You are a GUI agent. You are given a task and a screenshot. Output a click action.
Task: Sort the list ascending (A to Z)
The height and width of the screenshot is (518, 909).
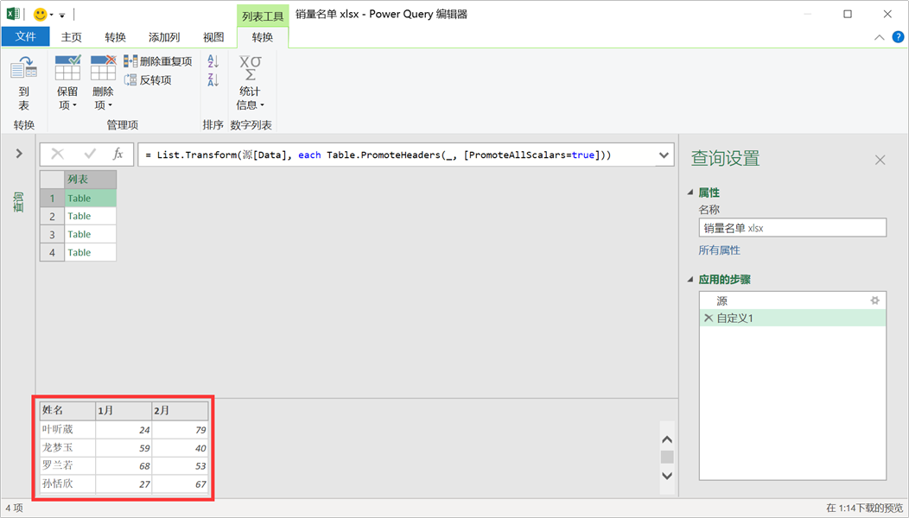pyautogui.click(x=213, y=61)
